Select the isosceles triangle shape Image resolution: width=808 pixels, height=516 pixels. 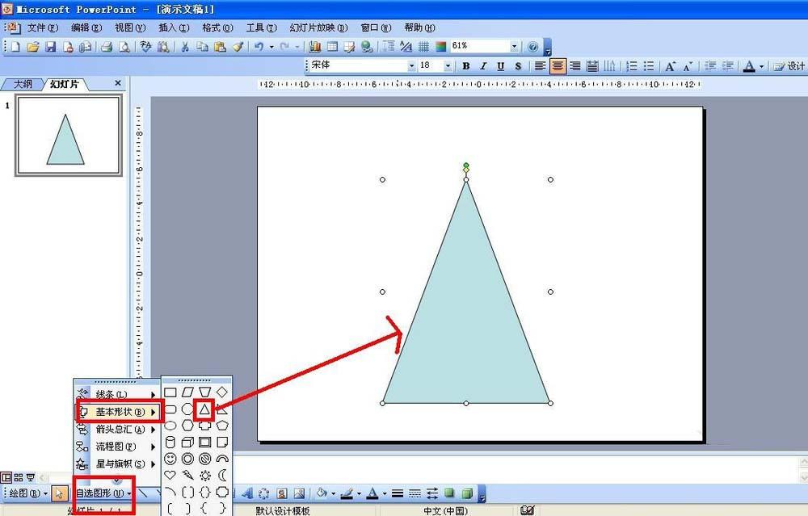point(204,409)
